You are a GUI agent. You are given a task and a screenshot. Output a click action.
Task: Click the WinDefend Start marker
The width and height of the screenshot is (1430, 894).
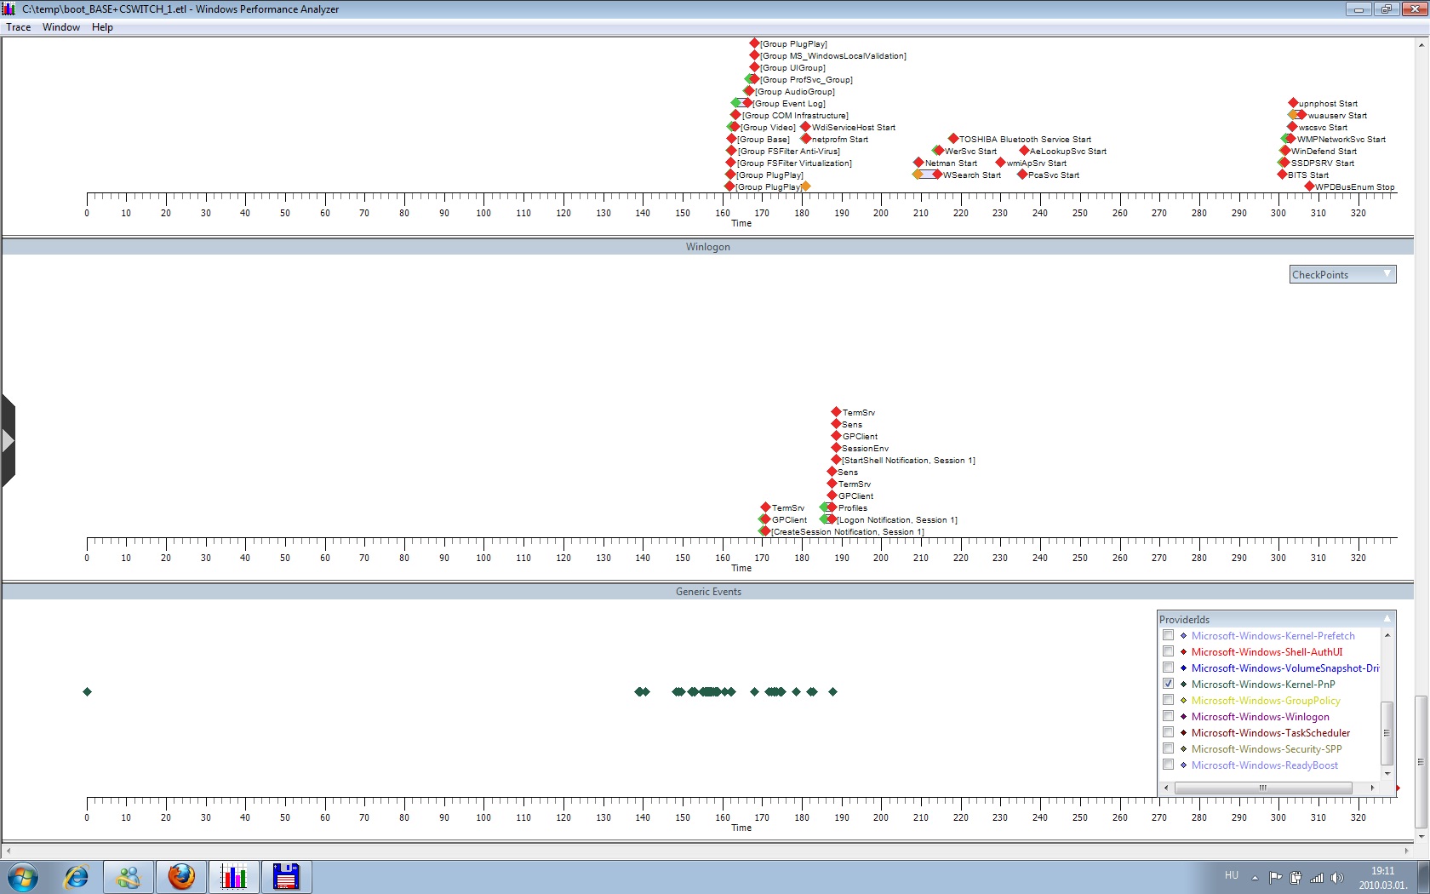click(1285, 151)
